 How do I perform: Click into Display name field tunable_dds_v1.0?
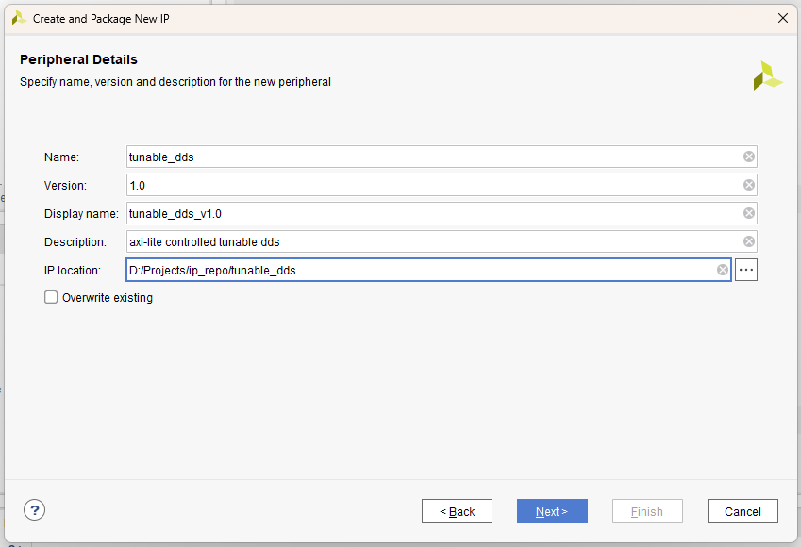tap(442, 213)
